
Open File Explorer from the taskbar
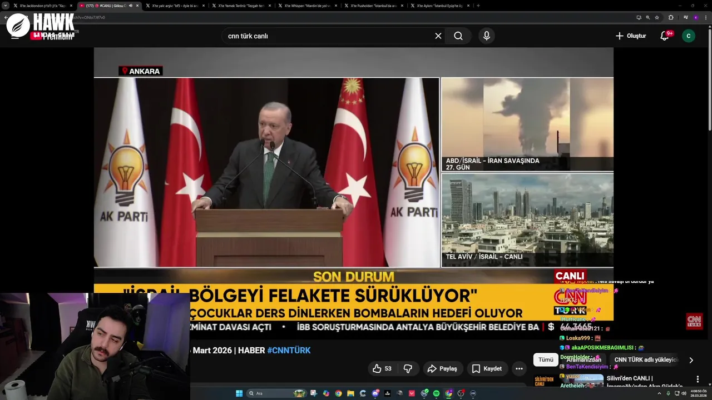coord(350,393)
